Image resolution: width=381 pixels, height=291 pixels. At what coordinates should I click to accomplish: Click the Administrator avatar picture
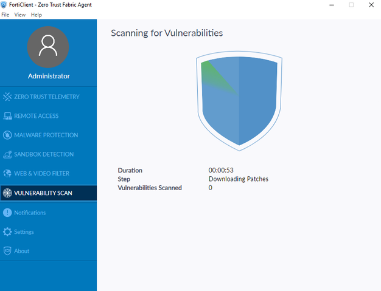point(48,47)
